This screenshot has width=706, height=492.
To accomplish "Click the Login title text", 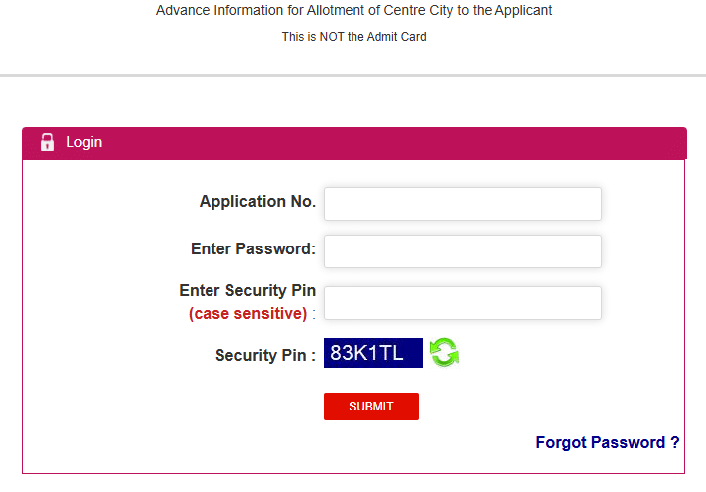I will click(84, 142).
